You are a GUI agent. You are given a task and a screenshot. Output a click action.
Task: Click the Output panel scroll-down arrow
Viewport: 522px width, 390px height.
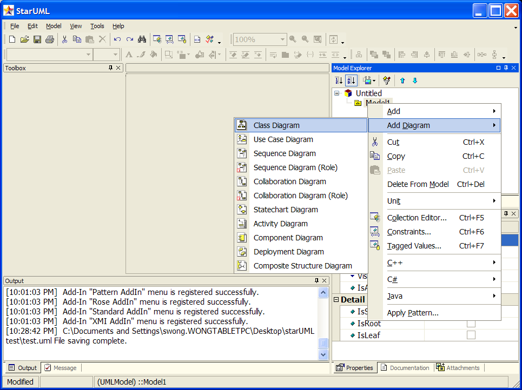pyautogui.click(x=323, y=354)
